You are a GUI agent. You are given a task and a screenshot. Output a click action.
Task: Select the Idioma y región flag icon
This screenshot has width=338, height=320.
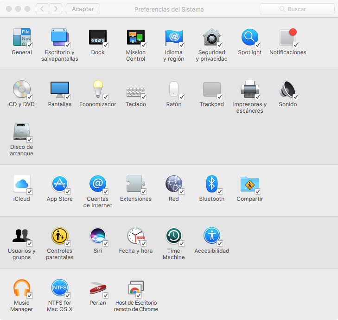174,37
